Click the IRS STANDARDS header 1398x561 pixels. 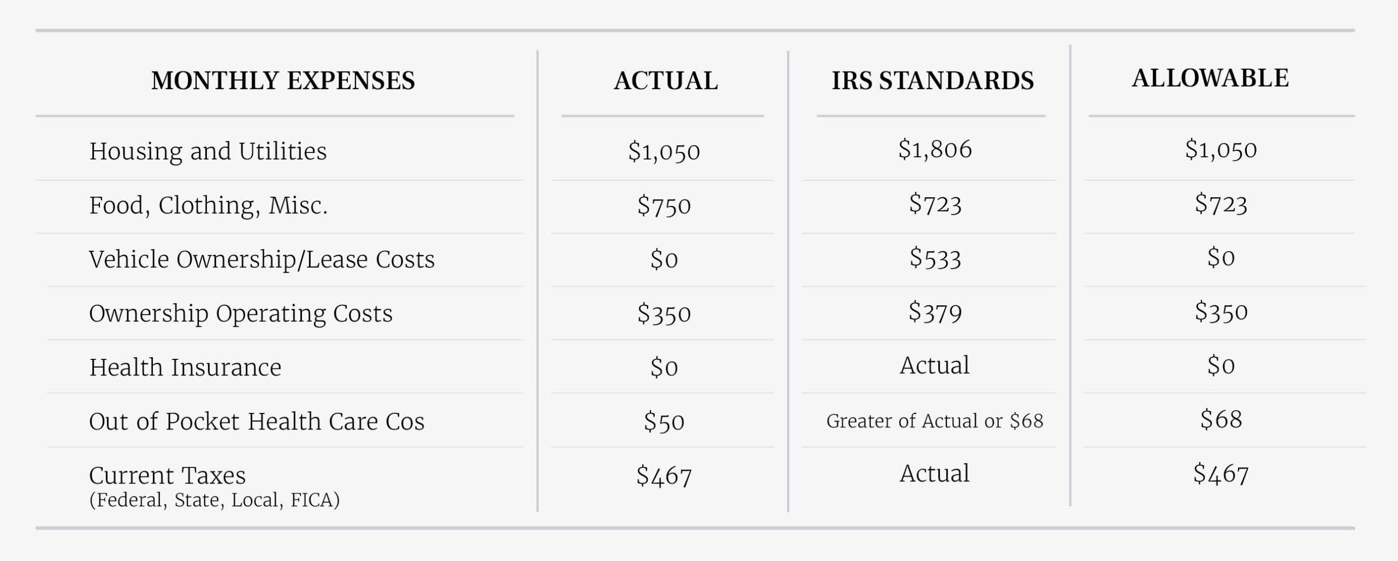click(x=932, y=81)
